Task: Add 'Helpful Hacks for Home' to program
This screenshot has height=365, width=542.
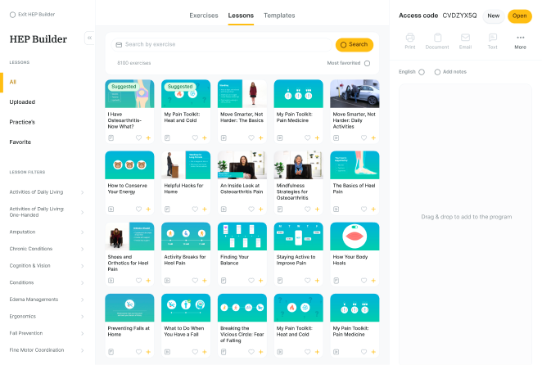Action: 205,210
